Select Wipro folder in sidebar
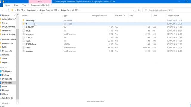The height and width of the screenshot is (107, 191). pyautogui.click(x=5, y=62)
